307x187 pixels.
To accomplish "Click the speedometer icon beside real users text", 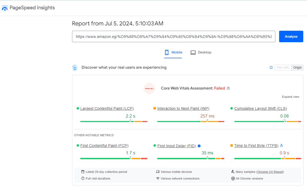I will (75, 68).
